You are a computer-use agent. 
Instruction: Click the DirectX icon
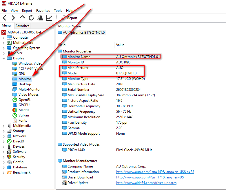(x=9, y=141)
